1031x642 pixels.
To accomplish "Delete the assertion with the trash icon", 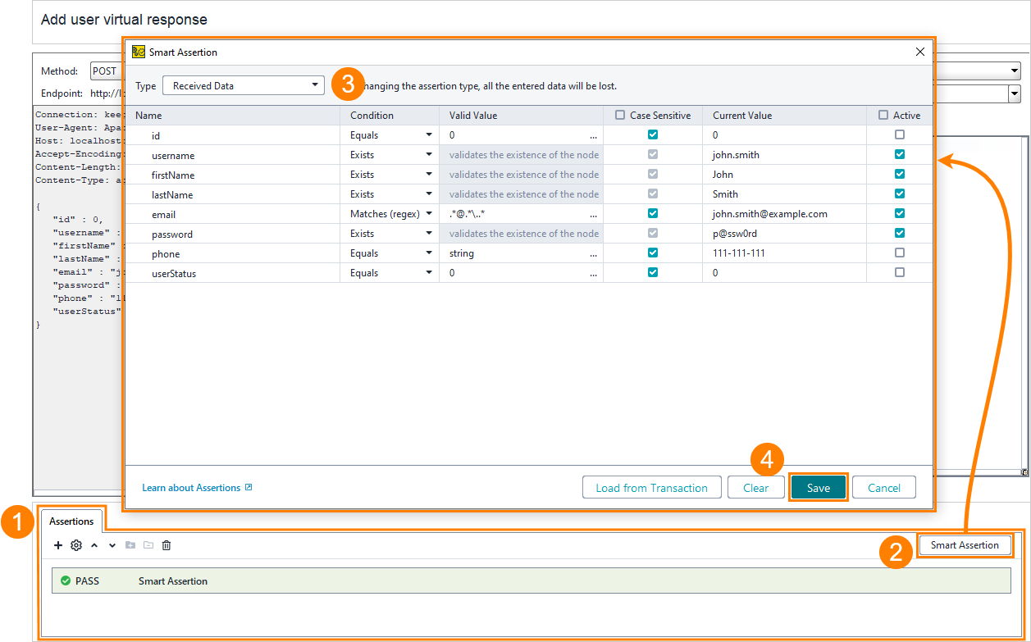I will pyautogui.click(x=167, y=545).
